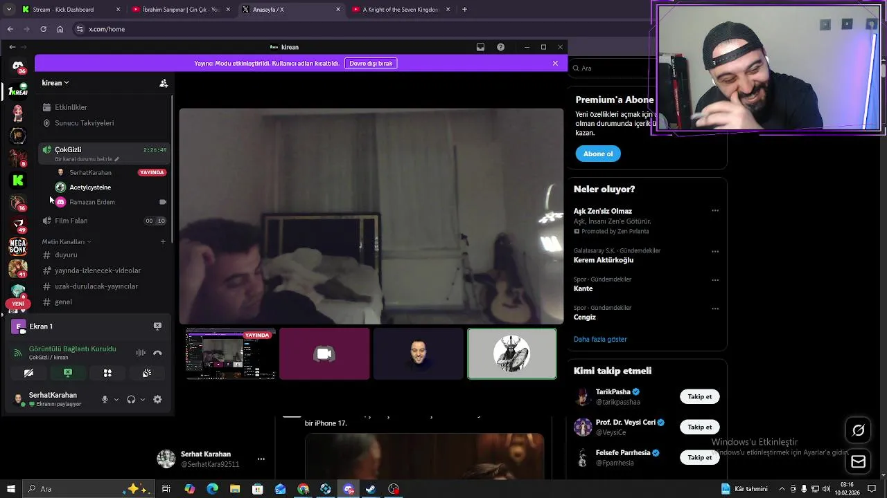Follow Felsefe Parrhesia with Takip et
Viewport: 887px width, 498px height.
[x=700, y=458]
